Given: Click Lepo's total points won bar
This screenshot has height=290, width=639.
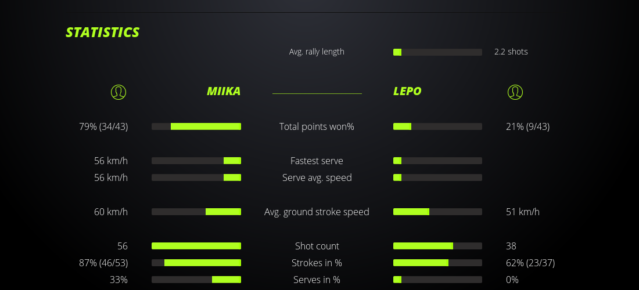Looking at the screenshot, I should pyautogui.click(x=437, y=126).
